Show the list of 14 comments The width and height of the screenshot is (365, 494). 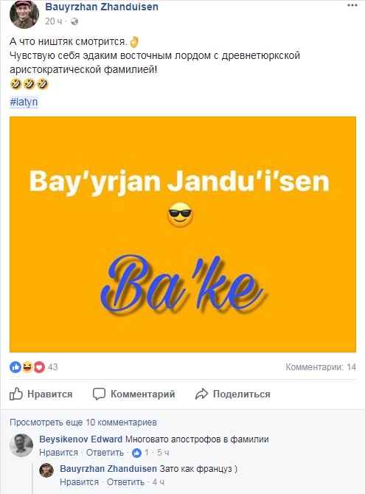pos(321,366)
